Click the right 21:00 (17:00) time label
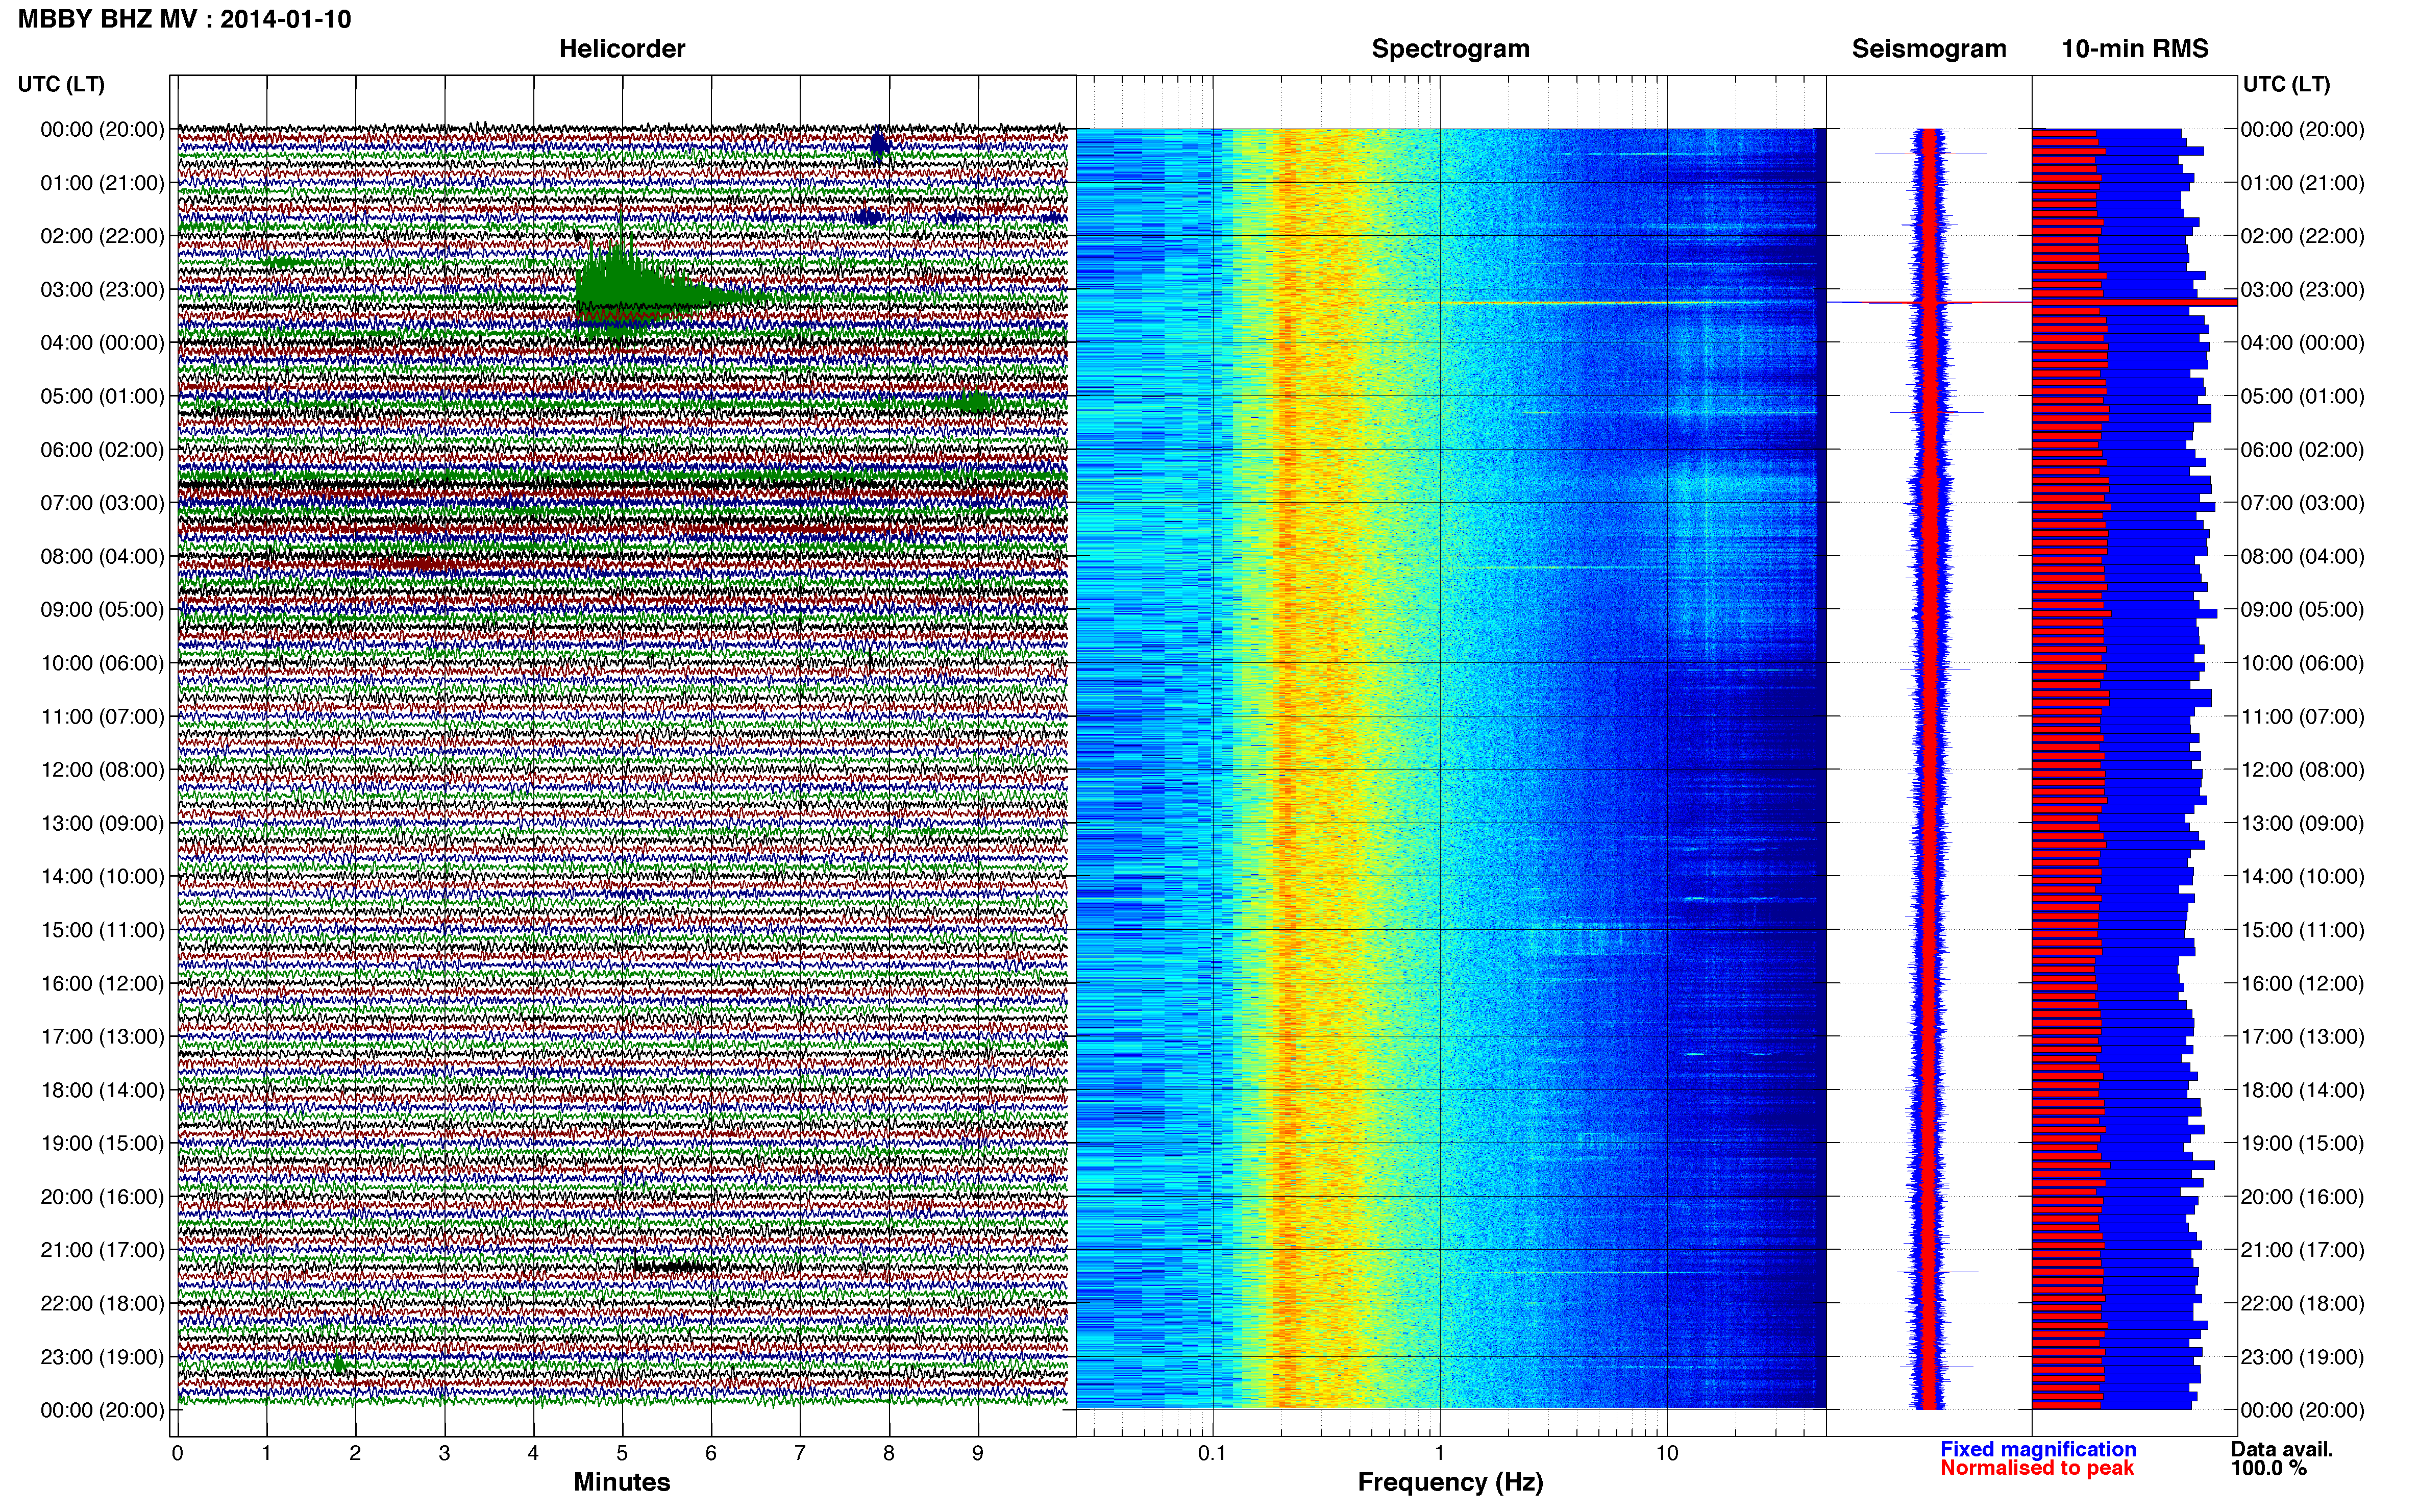 pos(2302,1250)
